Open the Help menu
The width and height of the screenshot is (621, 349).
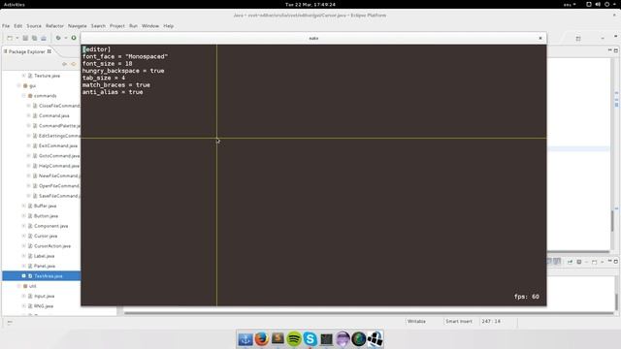click(169, 26)
